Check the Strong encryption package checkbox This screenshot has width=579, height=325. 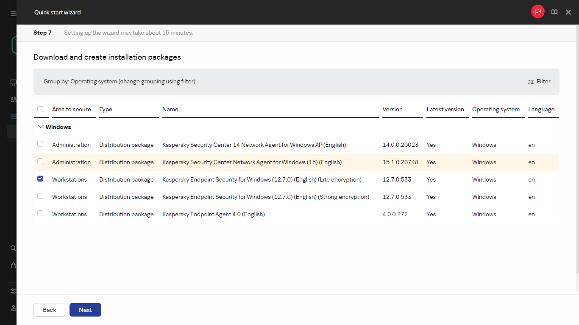[40, 196]
